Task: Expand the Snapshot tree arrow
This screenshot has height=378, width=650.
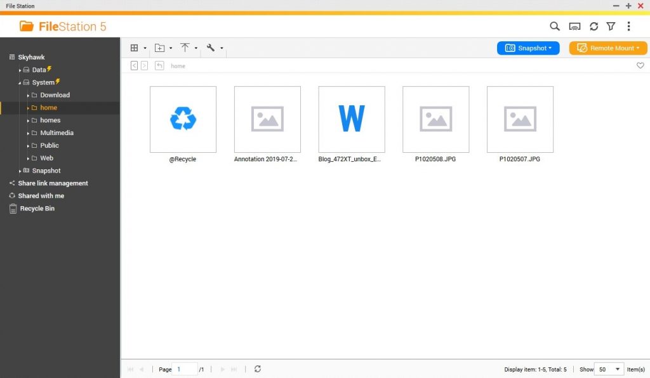Action: [20, 171]
